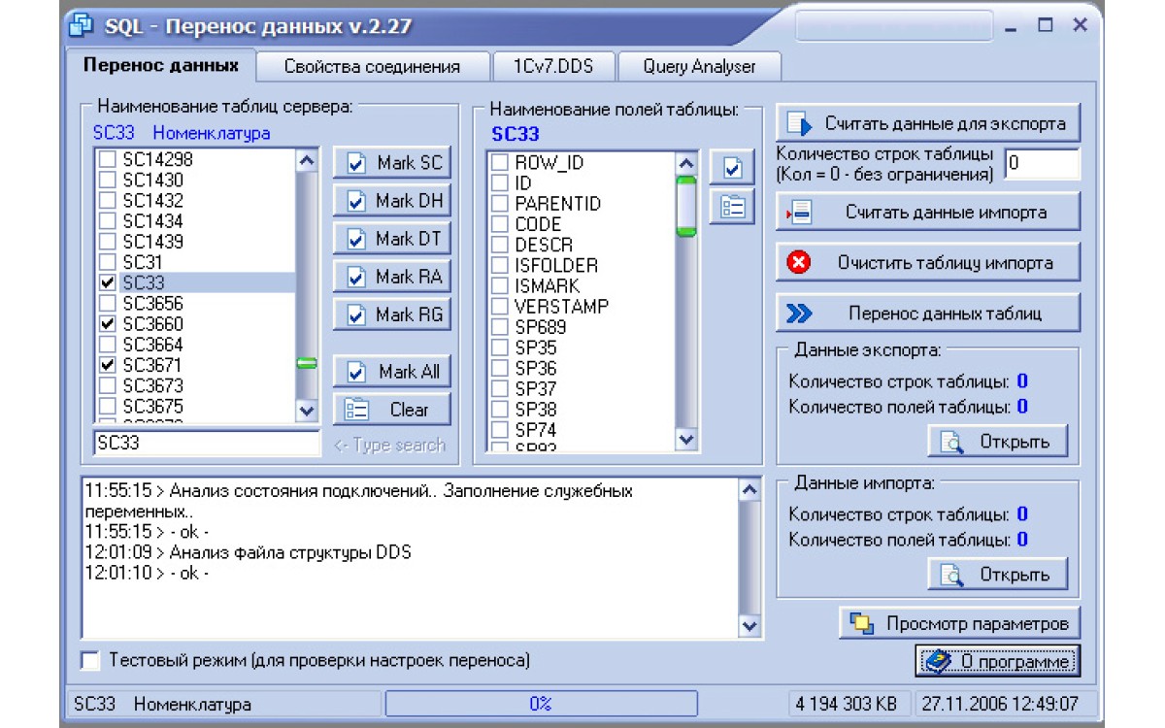Click the Просмотр параметров layered icon

pos(859,621)
